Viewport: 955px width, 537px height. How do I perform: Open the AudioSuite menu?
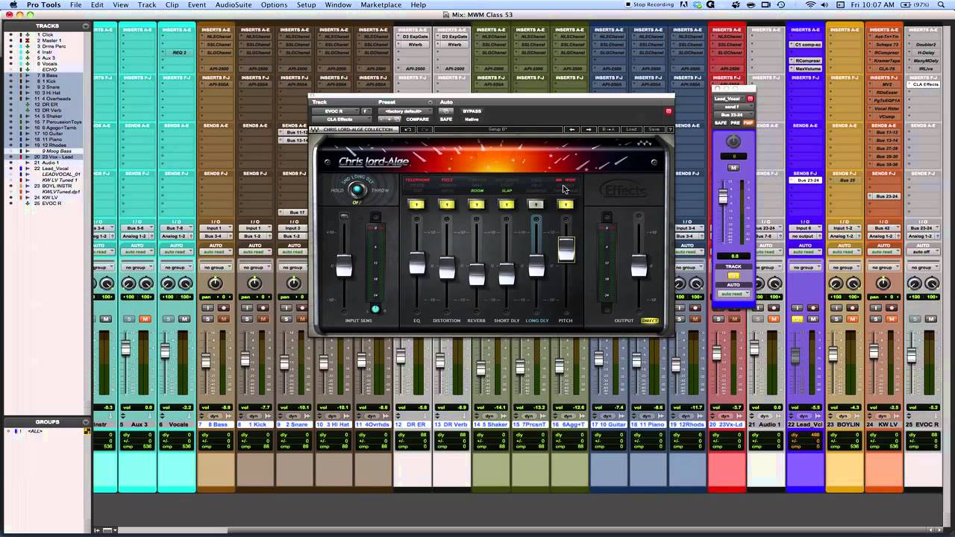[x=234, y=4]
